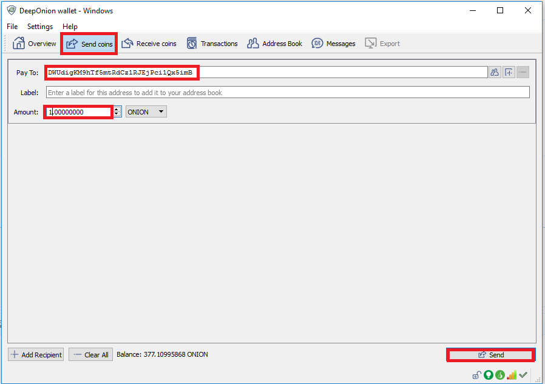Click the Send button
This screenshot has width=545, height=384.
pyautogui.click(x=491, y=355)
